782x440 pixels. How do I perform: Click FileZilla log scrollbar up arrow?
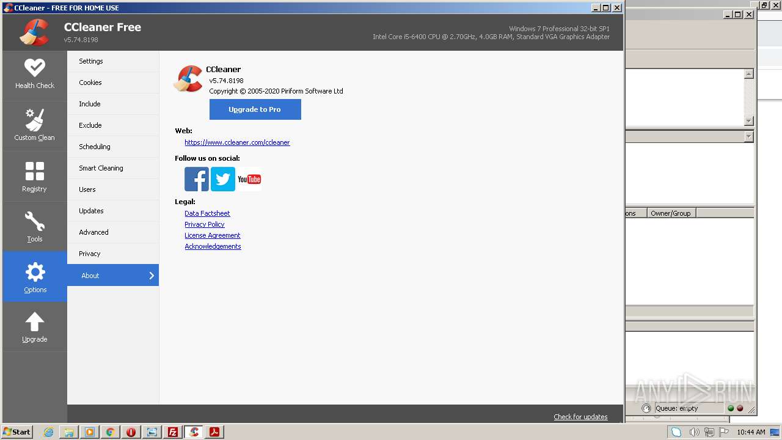coord(749,74)
